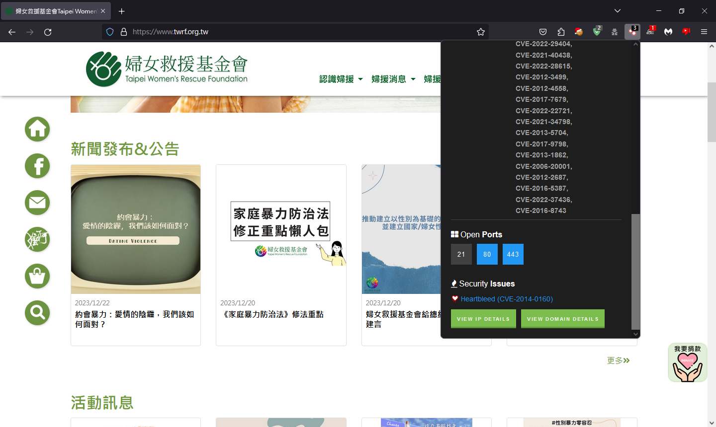Click the red thumbs-down YouTube extension icon
Screen dimensions: 716x427
coord(686,32)
